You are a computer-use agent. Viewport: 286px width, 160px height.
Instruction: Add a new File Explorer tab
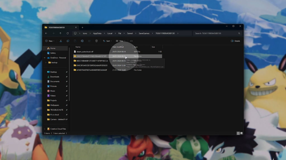click(82, 27)
